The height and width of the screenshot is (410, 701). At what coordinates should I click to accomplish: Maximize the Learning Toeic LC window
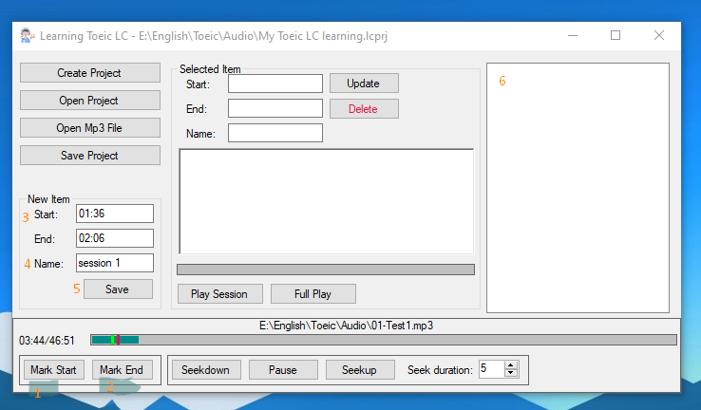616,35
